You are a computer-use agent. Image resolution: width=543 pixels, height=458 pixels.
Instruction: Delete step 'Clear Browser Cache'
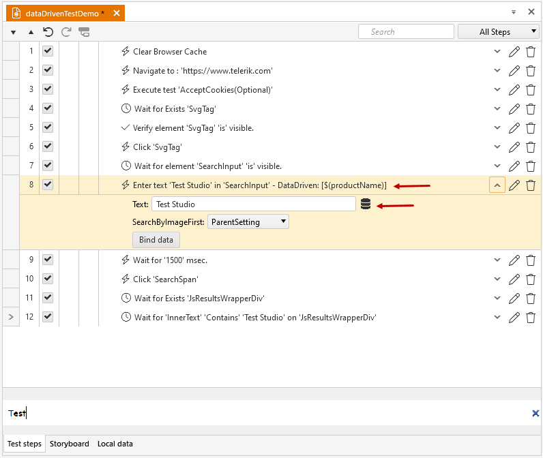[x=531, y=52]
